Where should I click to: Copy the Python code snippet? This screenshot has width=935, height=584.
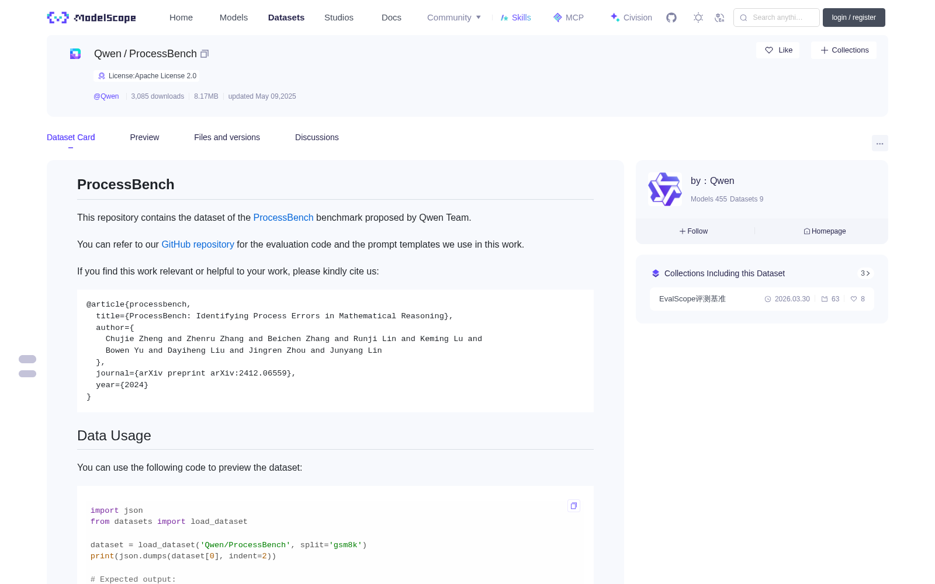pos(574,506)
